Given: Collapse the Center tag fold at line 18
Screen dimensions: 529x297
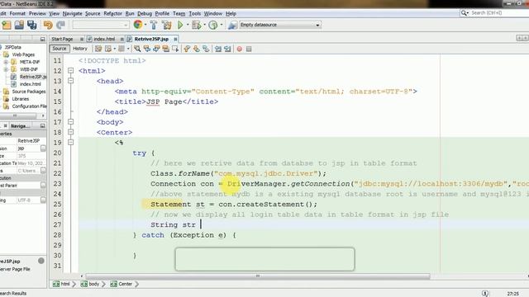Looking at the screenshot, I should 70,132.
